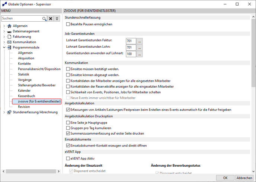Click the Allgemein house icon

(x=9, y=26)
